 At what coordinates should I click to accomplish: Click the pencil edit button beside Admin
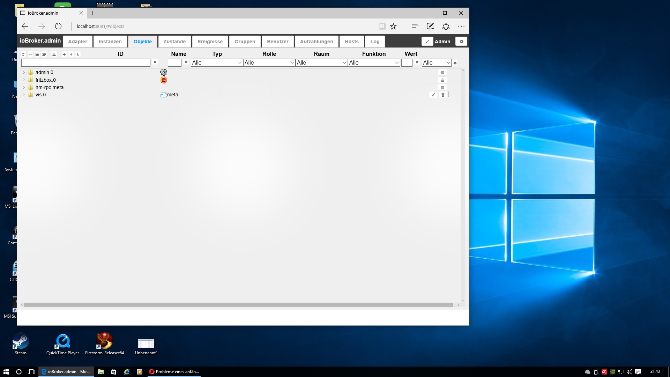pyautogui.click(x=427, y=42)
